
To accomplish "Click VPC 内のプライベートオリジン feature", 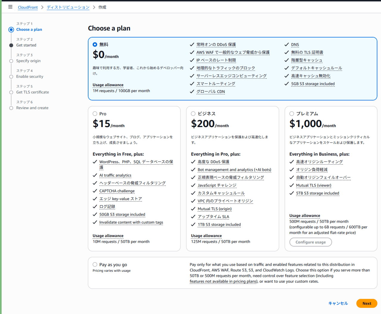I will point(225,201).
